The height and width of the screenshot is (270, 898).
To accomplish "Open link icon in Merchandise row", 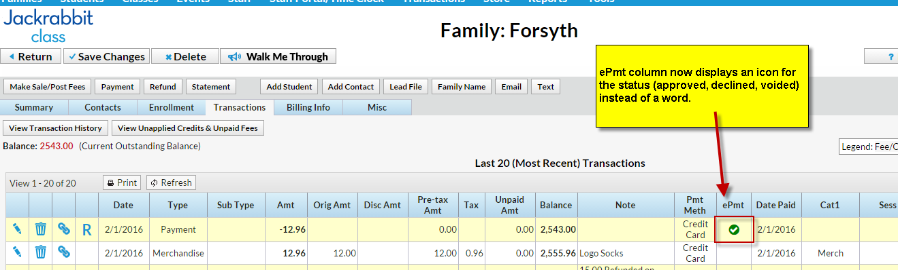I will tap(64, 252).
